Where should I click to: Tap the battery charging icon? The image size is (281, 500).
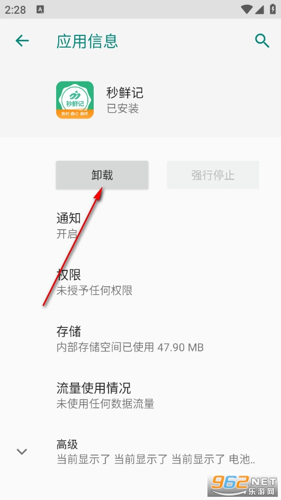tap(273, 9)
